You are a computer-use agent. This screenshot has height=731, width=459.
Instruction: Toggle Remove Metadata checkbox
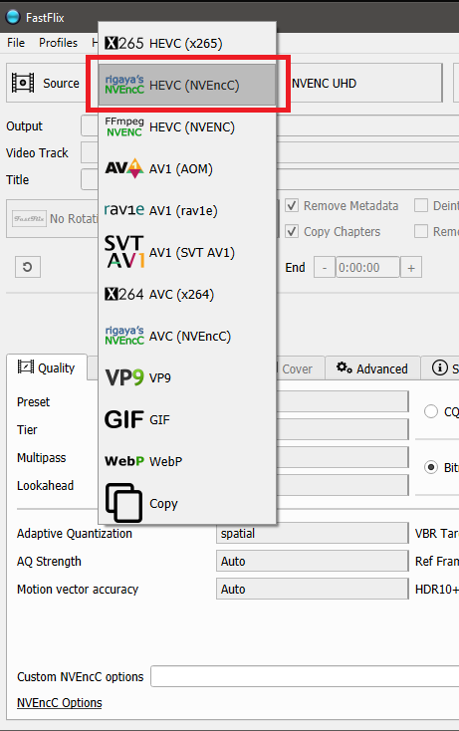292,205
